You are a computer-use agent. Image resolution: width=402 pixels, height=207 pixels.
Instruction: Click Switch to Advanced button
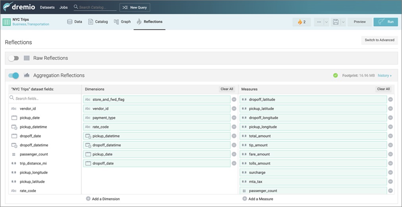(379, 40)
